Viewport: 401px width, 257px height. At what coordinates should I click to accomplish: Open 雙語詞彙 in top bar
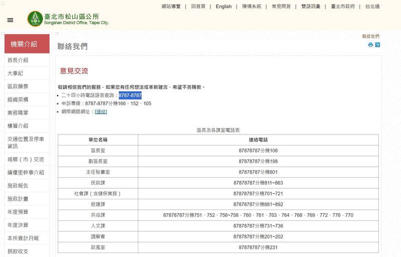pos(310,7)
